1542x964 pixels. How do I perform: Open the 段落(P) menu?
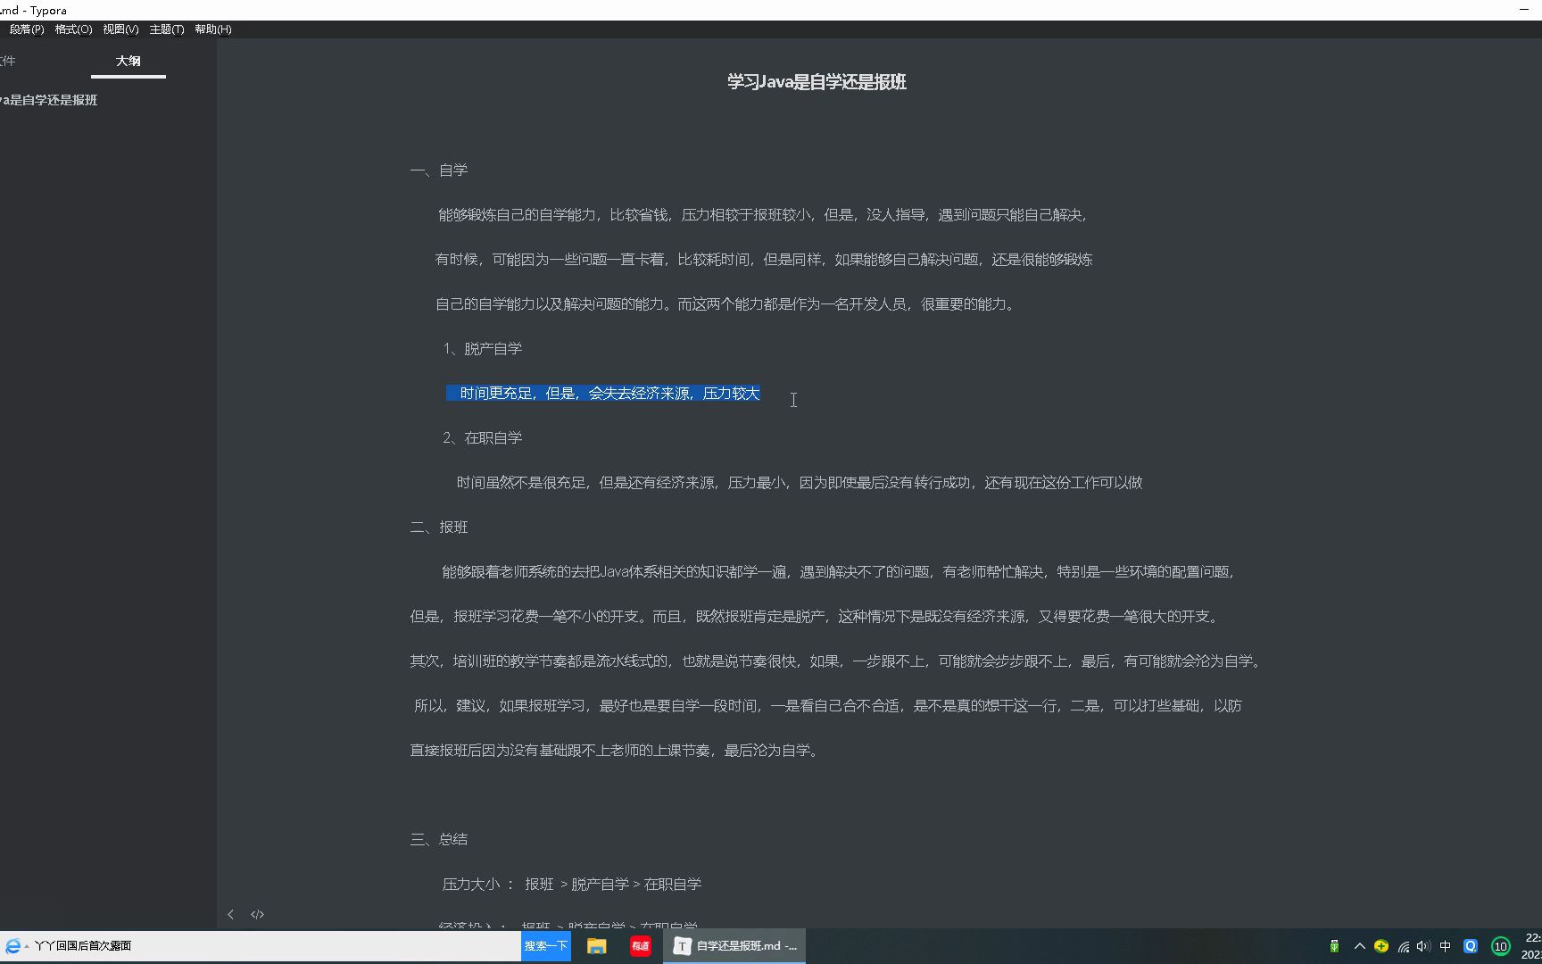(x=26, y=29)
